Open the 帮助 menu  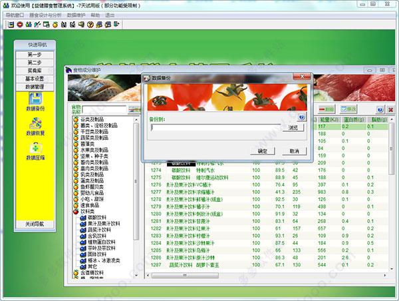(95, 15)
